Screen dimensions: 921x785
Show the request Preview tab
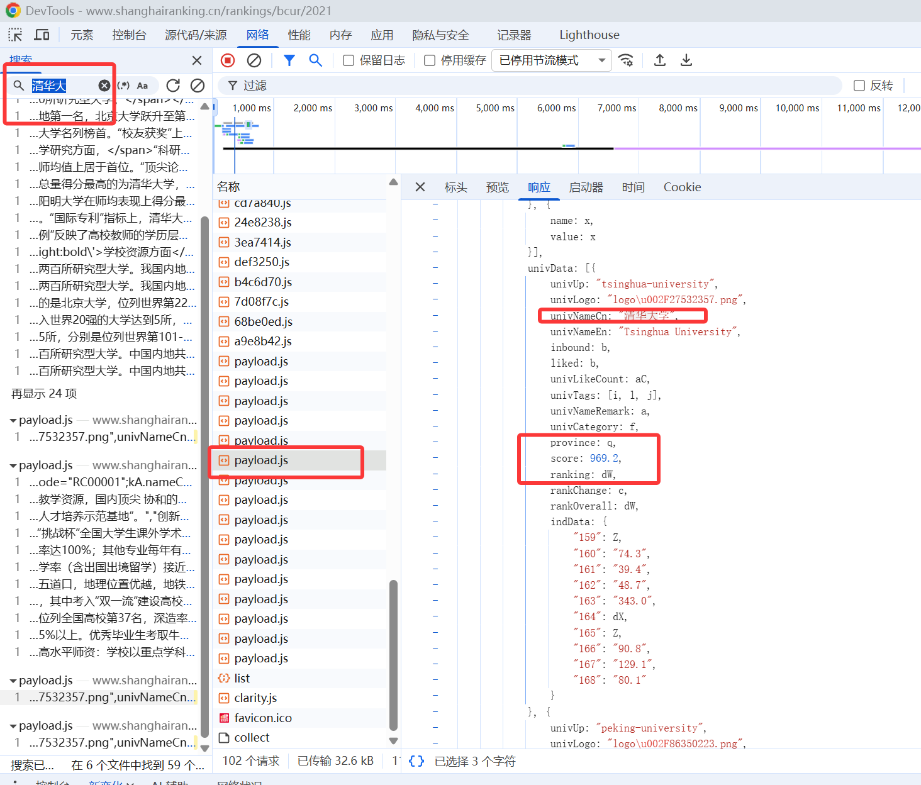click(x=497, y=187)
